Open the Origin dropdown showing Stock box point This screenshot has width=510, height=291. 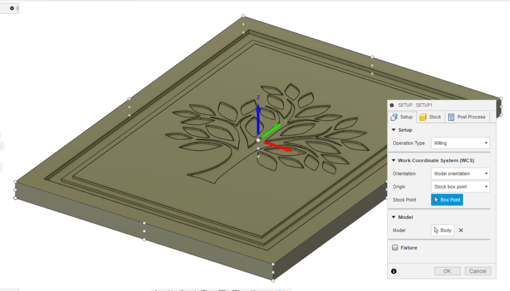click(x=460, y=187)
